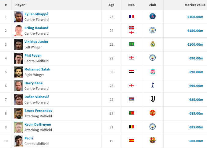Image resolution: width=207 pixels, height=148 pixels.
Task: Click the Liverpool club crest icon
Action: (153, 72)
